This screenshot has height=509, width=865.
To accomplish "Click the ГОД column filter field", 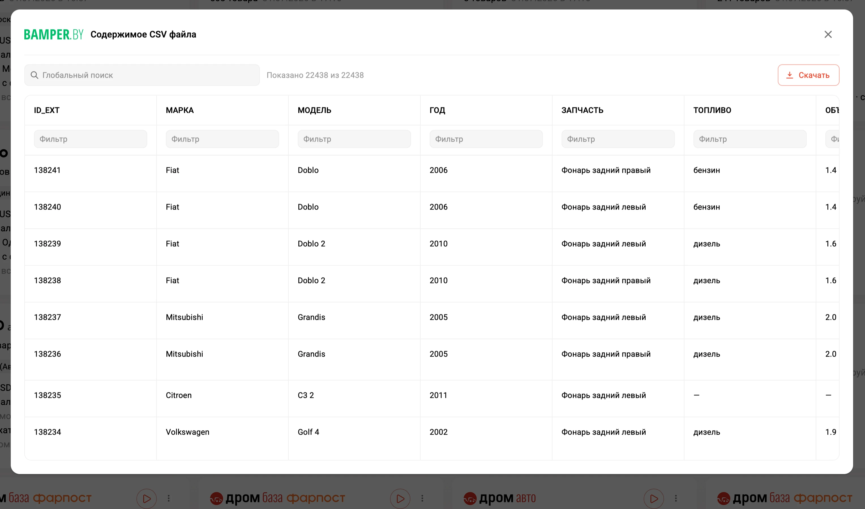I will 486,139.
